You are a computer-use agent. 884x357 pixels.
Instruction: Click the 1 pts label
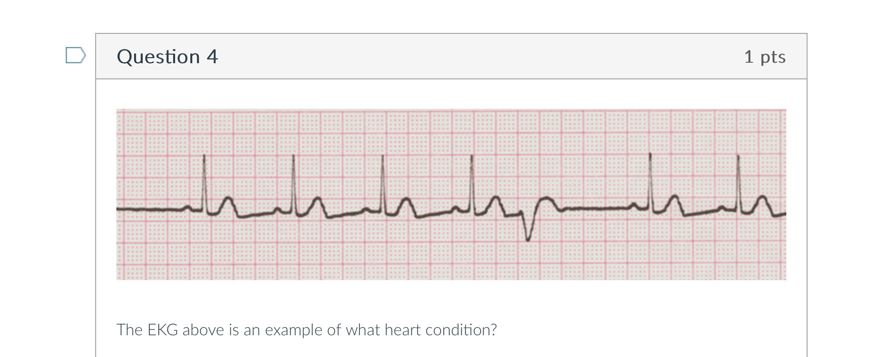click(x=765, y=57)
